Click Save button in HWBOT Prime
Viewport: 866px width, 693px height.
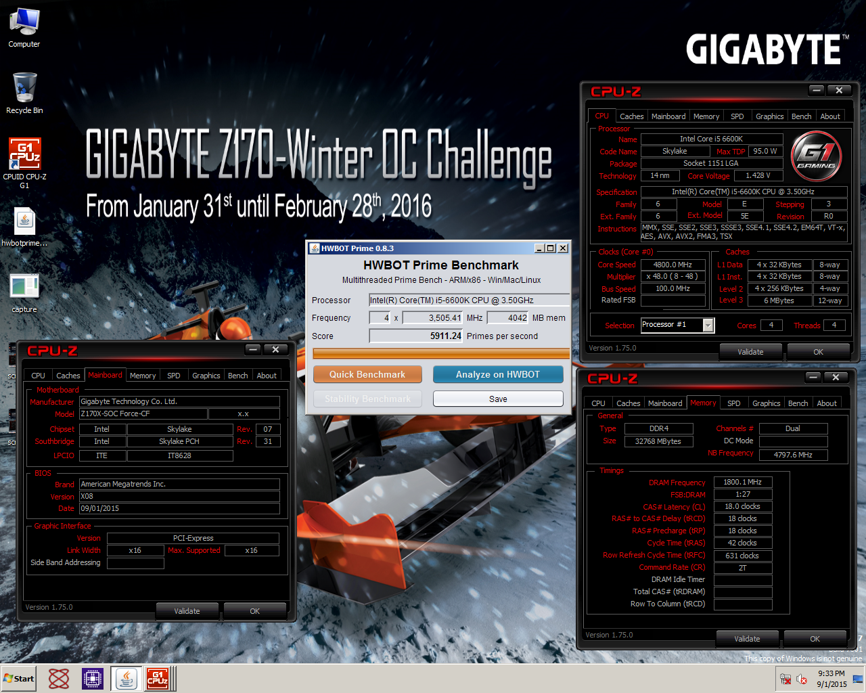[x=498, y=399]
